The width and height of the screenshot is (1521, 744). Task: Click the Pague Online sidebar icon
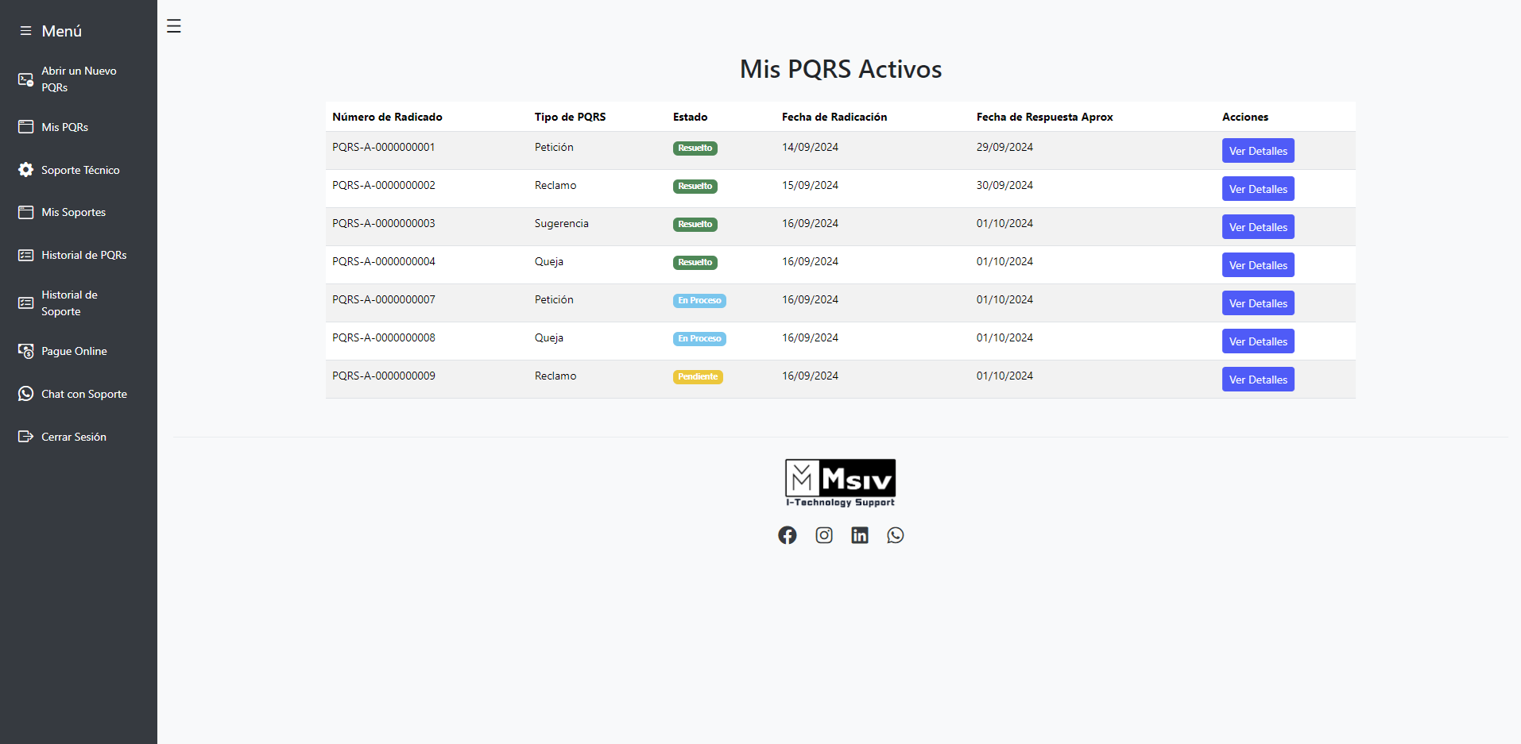(26, 351)
